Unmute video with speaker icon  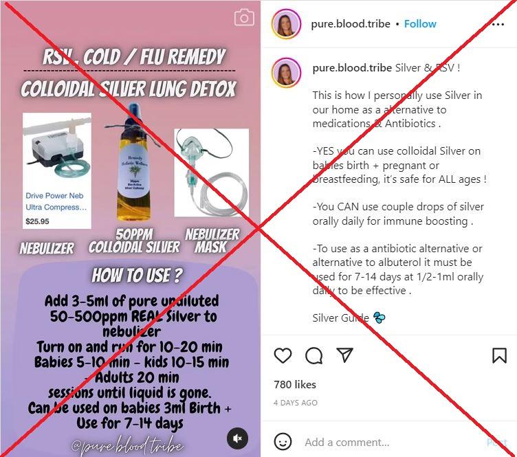point(237,438)
